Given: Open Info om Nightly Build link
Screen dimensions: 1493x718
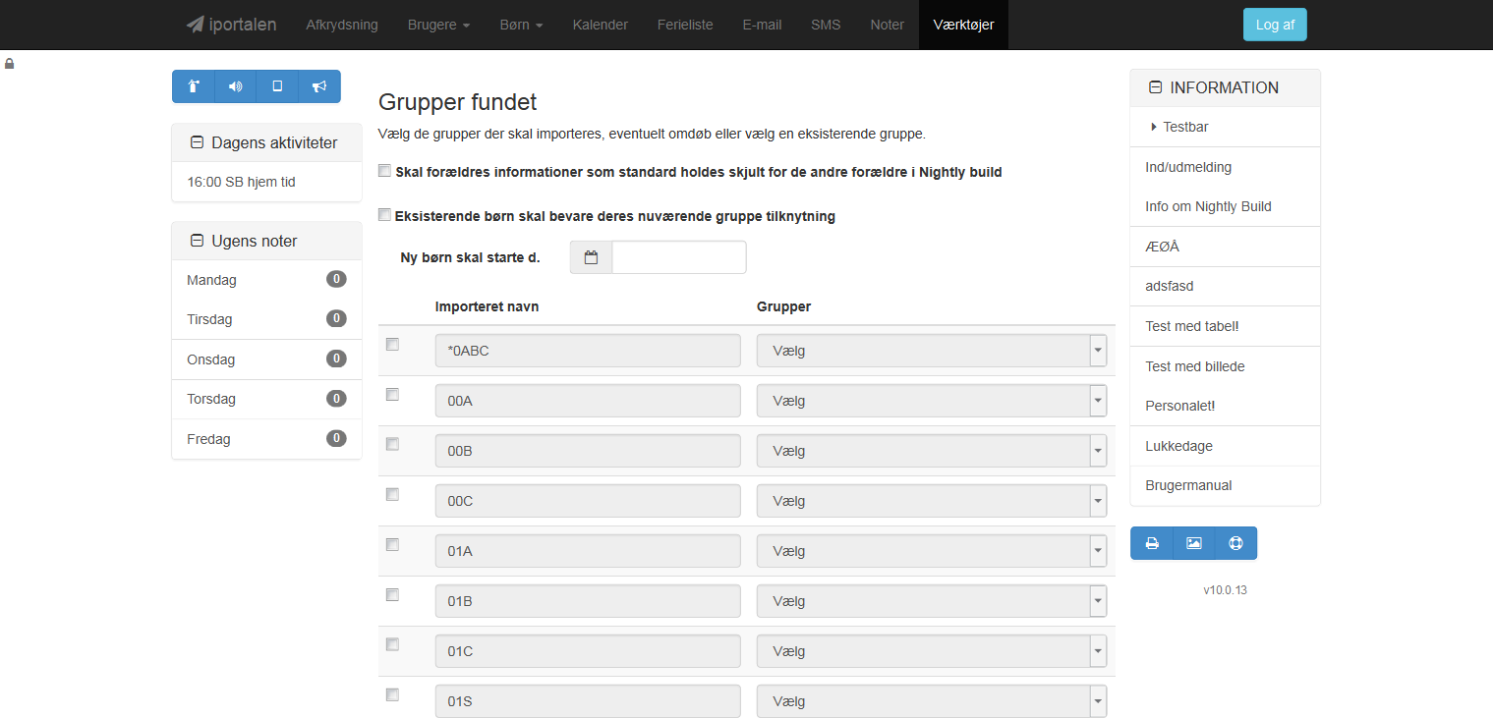Looking at the screenshot, I should [1225, 206].
